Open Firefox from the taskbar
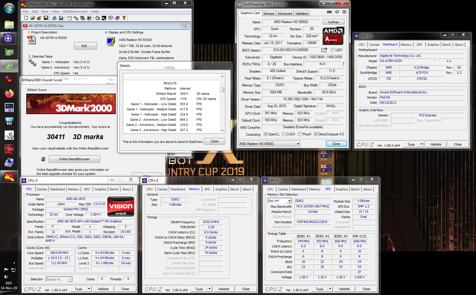476x295 pixels. click(x=9, y=94)
